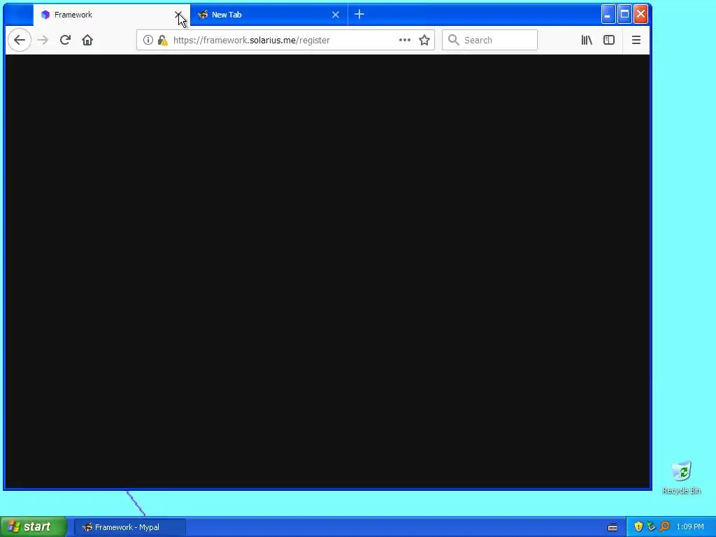The width and height of the screenshot is (716, 537).
Task: Click the security shield tray icon
Action: 638,527
